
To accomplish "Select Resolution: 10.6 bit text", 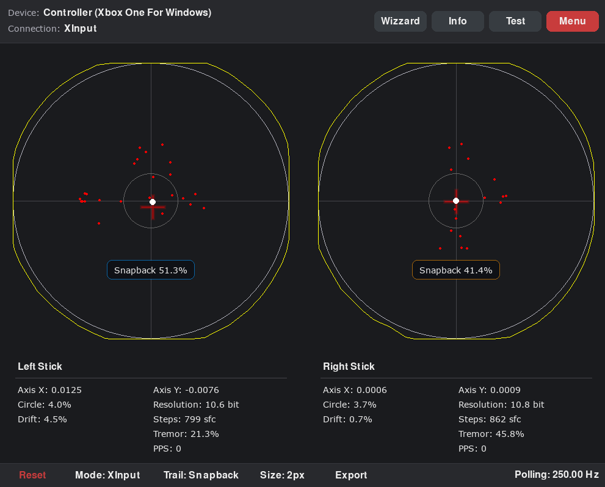I will pos(196,405).
